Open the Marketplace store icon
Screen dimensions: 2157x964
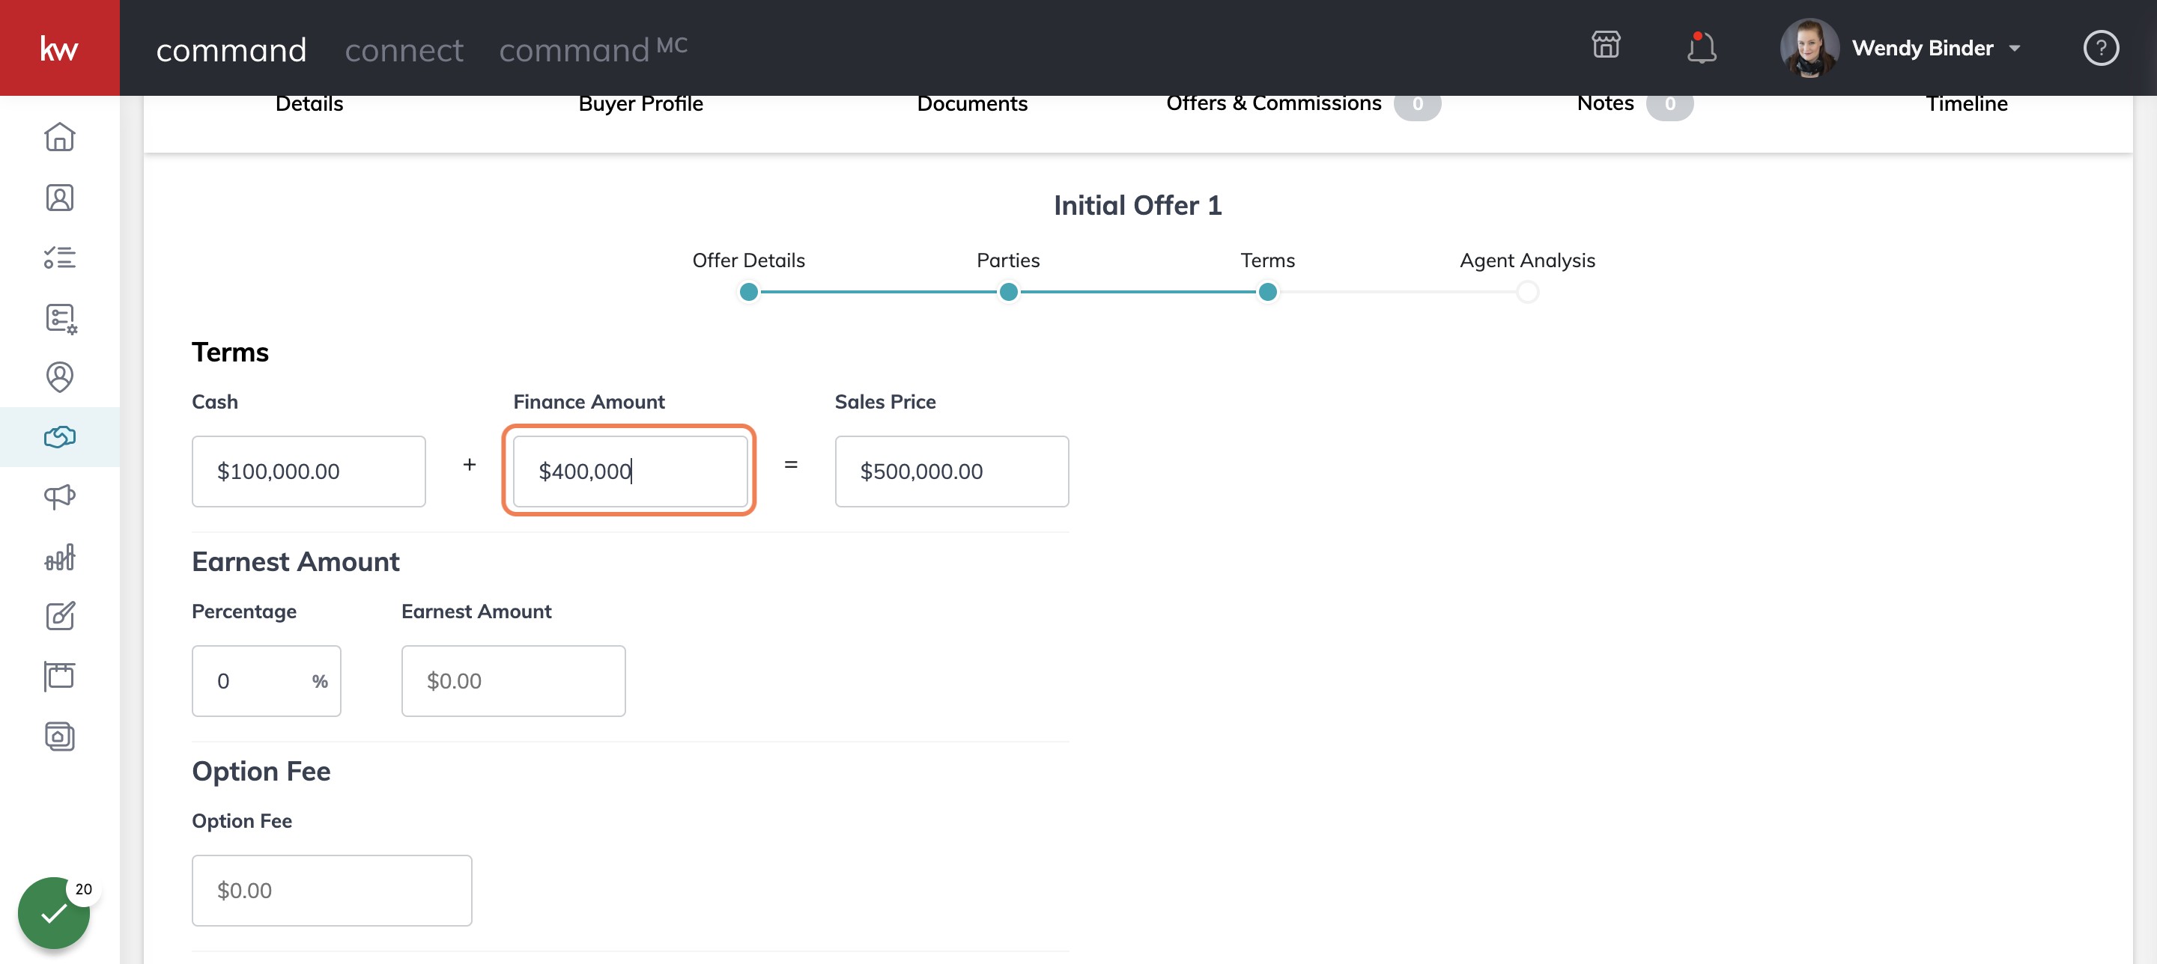[1605, 45]
